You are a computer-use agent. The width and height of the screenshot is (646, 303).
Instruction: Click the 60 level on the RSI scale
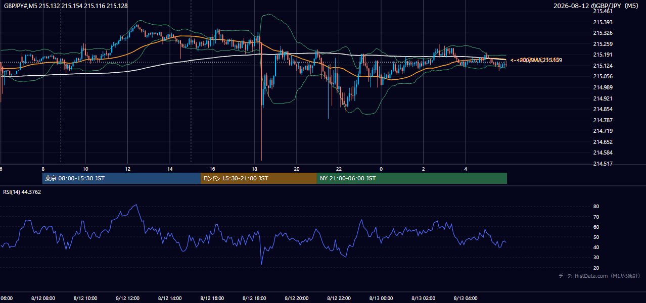(x=596, y=227)
